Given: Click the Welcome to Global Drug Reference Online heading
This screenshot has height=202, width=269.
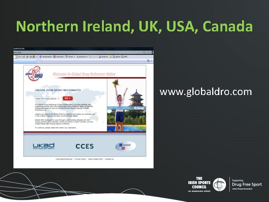Looking at the screenshot, I should pyautogui.click(x=84, y=74).
